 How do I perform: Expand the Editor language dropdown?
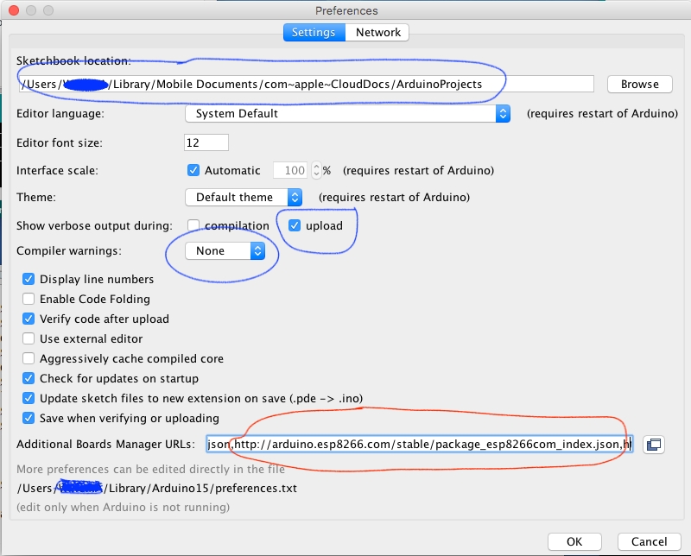pos(347,113)
